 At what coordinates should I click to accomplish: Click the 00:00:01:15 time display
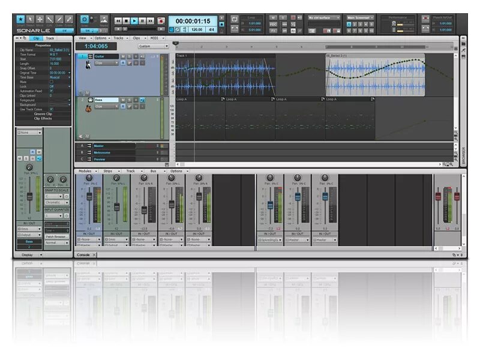tap(193, 21)
